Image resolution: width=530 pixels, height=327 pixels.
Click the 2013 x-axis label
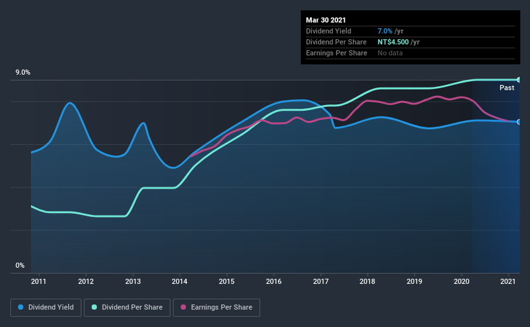coord(133,281)
